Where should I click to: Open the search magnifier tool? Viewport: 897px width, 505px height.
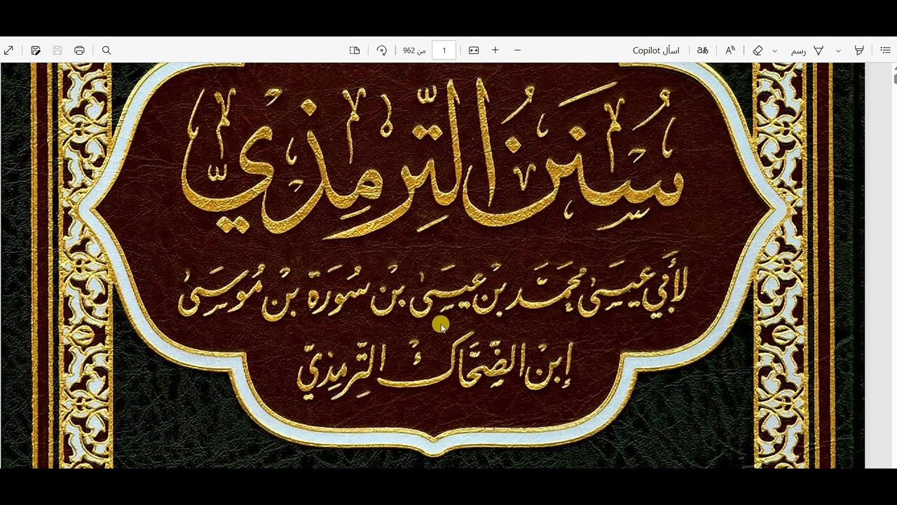[107, 50]
